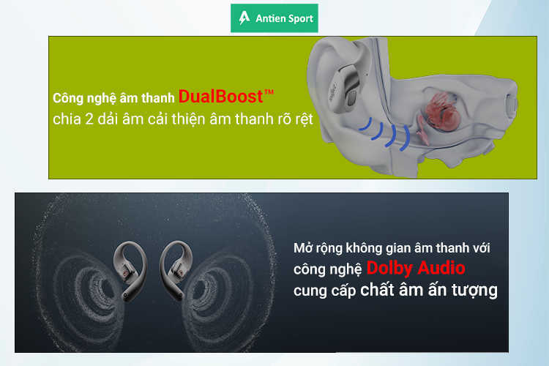Click the 'Công nghệ âm thanh' bold text
Screen dimensions: 549x366
(113, 98)
